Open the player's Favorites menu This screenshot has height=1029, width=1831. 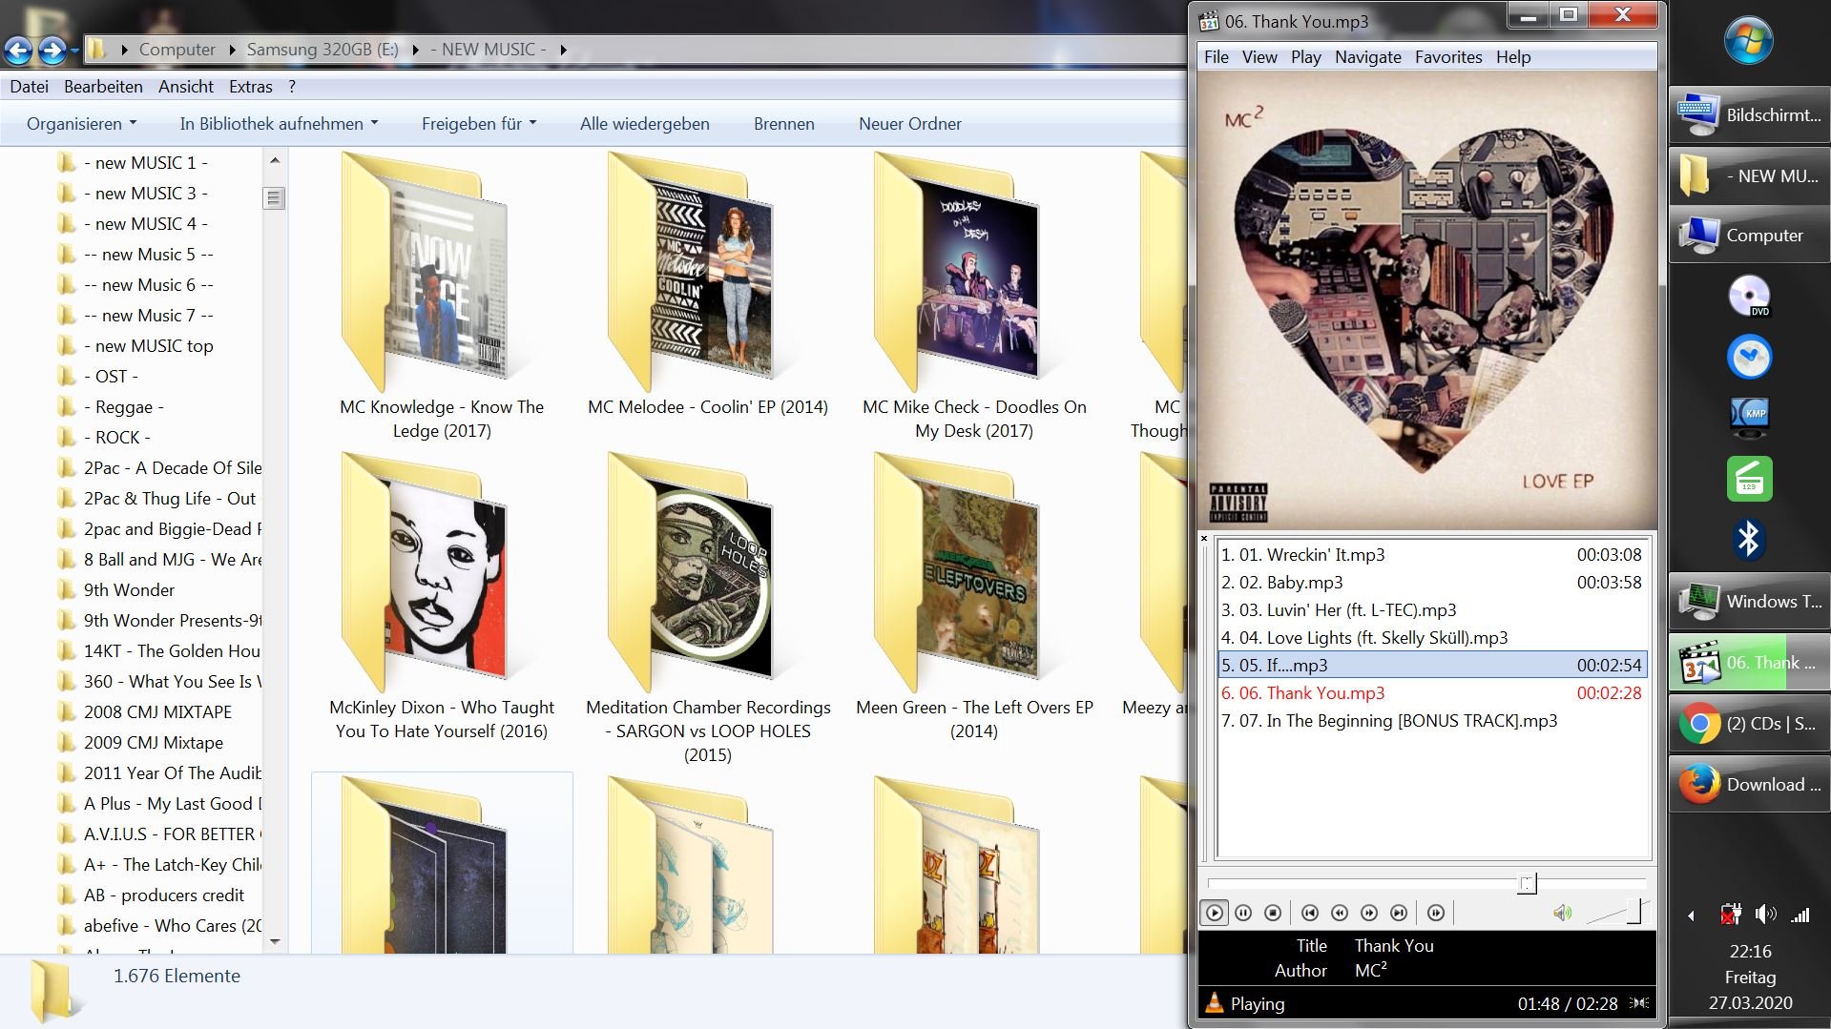point(1448,57)
